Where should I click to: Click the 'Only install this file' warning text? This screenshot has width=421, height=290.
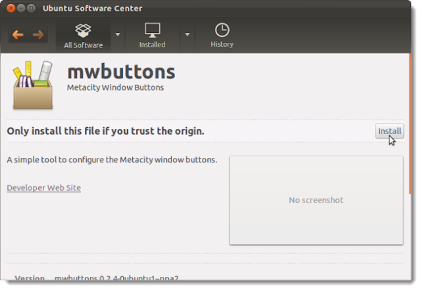[105, 131]
